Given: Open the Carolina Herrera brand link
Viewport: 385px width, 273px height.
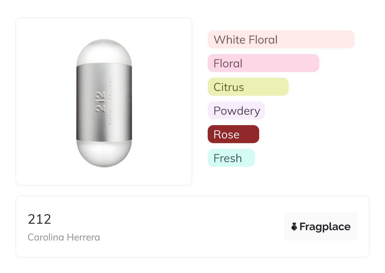Looking at the screenshot, I should (x=64, y=237).
